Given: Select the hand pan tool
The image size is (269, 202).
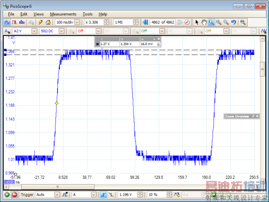Looking at the screenshot, I should (x=204, y=22).
